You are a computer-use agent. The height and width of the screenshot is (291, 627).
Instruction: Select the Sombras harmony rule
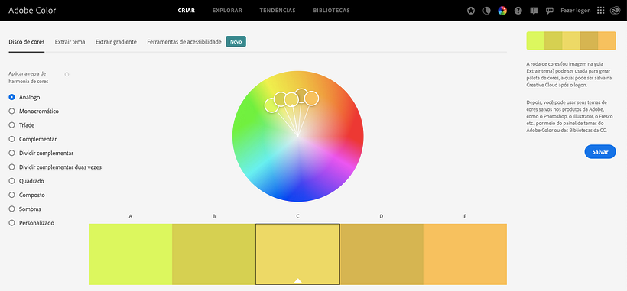pos(24,209)
